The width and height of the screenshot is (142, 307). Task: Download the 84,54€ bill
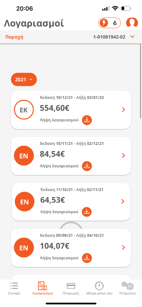click(x=87, y=166)
